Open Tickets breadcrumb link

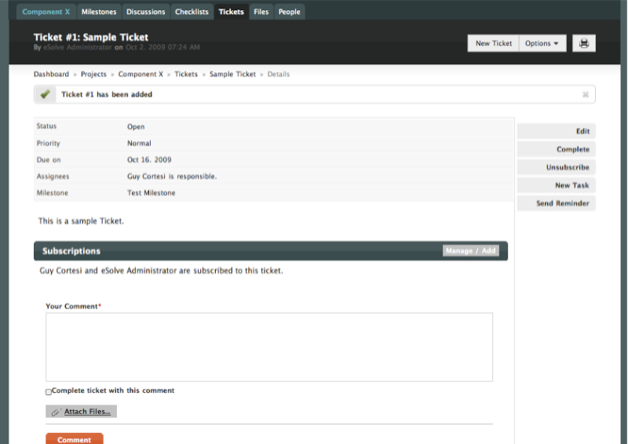click(186, 74)
